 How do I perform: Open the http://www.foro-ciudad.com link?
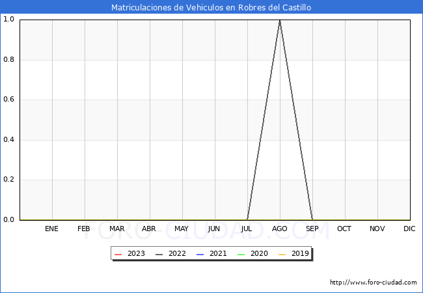(x=374, y=283)
